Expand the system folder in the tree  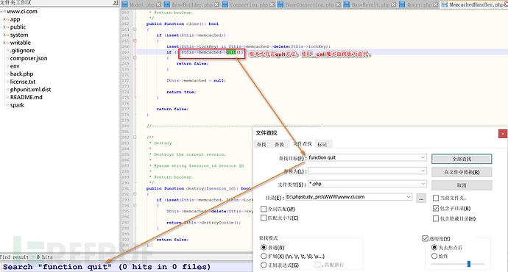point(4,35)
